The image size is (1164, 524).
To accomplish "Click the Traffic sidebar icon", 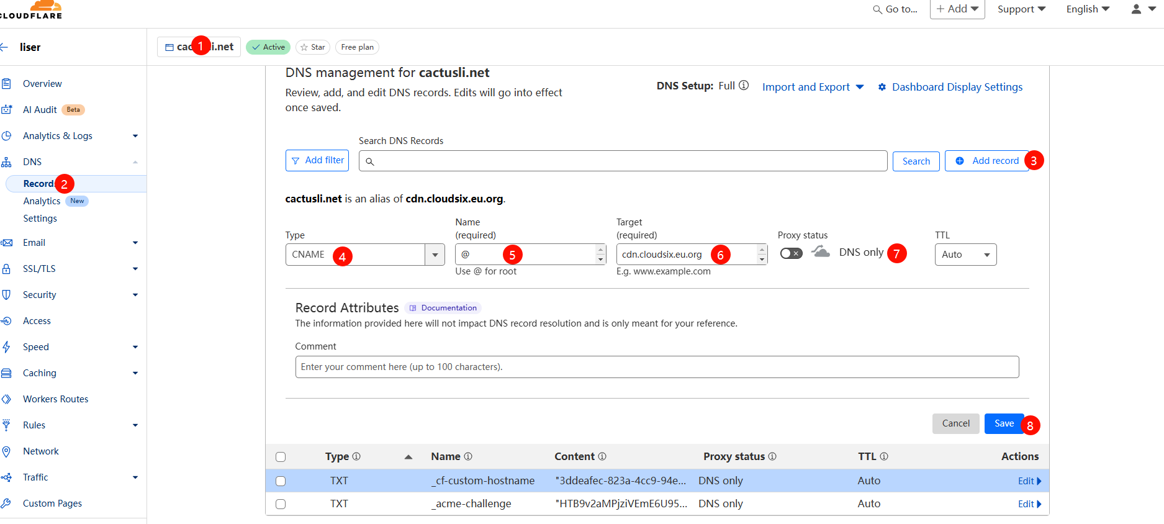I will tap(6, 477).
